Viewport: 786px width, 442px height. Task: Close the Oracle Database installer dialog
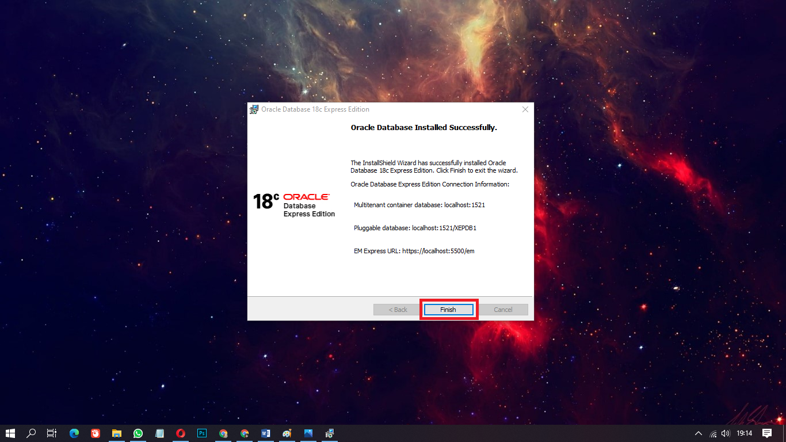click(x=525, y=109)
